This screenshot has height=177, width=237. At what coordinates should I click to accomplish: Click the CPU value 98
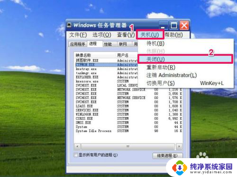click(x=156, y=131)
